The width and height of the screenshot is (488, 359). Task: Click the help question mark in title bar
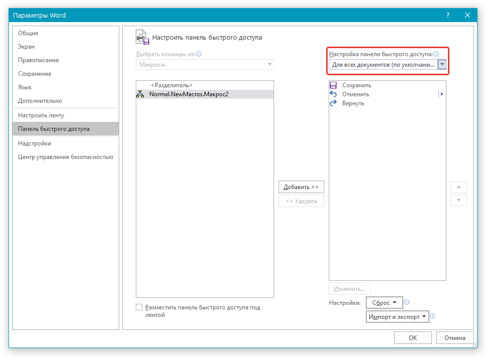click(x=447, y=15)
